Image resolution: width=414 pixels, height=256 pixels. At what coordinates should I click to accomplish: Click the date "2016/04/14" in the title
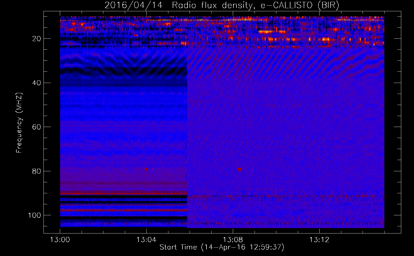pos(134,5)
